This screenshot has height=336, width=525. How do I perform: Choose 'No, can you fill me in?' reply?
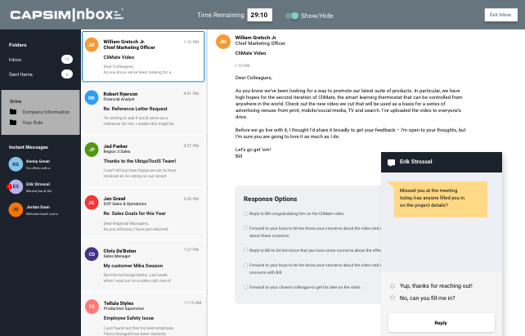pos(393,298)
